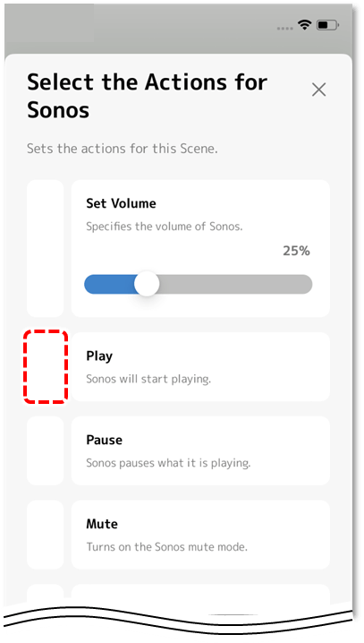Close the Sonos actions dialog

pyautogui.click(x=318, y=90)
